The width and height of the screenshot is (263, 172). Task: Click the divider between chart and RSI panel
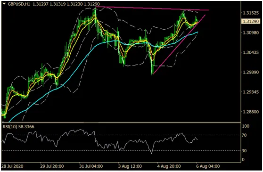pos(121,123)
